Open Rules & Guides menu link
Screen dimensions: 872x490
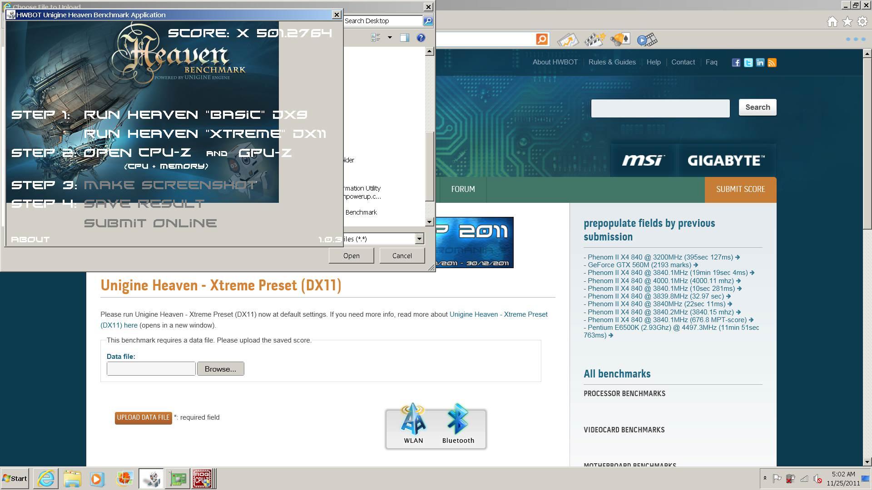point(612,62)
